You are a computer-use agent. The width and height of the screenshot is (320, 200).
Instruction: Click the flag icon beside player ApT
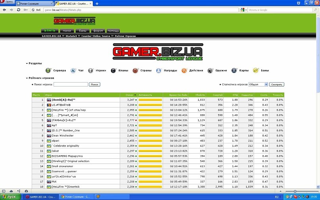49,125
